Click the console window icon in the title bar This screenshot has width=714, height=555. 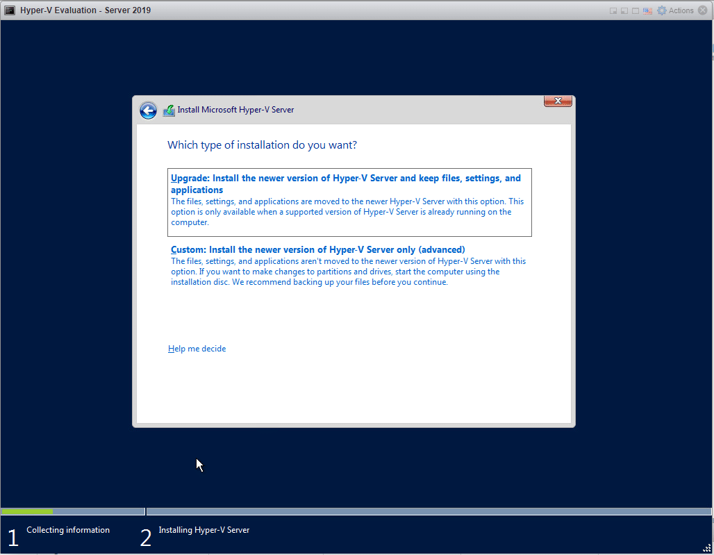(x=10, y=10)
